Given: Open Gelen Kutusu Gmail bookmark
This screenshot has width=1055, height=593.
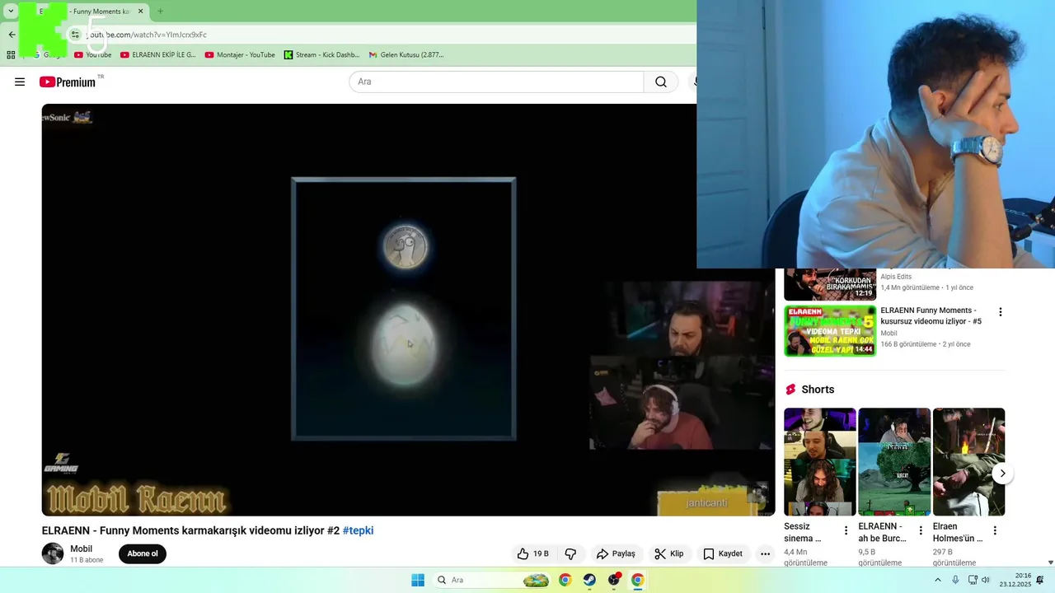Looking at the screenshot, I should click(406, 55).
